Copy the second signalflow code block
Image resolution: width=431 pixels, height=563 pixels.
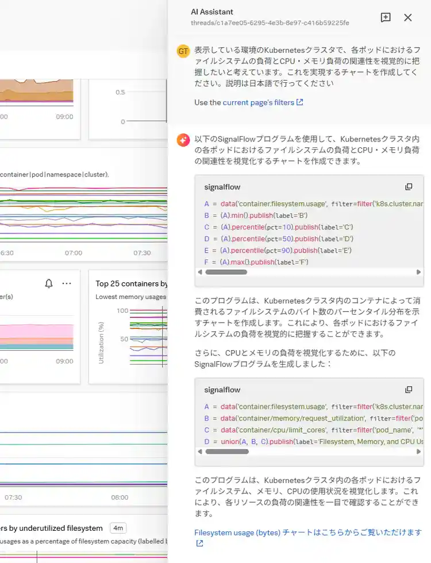409,389
